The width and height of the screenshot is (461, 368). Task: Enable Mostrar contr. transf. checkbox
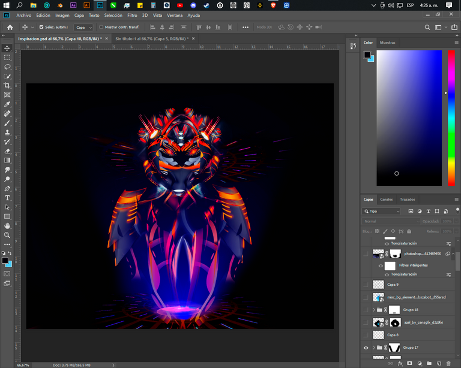tap(101, 27)
